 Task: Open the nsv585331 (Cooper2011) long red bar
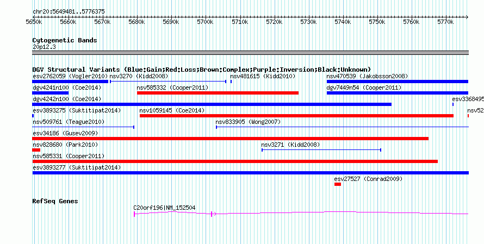point(235,161)
